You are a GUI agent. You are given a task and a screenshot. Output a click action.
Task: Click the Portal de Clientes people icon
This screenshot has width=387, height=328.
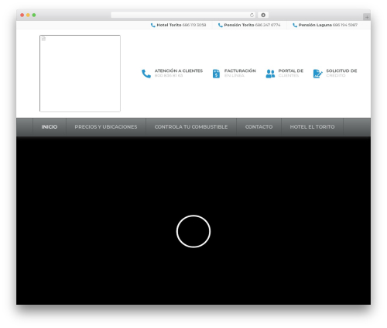click(x=270, y=74)
